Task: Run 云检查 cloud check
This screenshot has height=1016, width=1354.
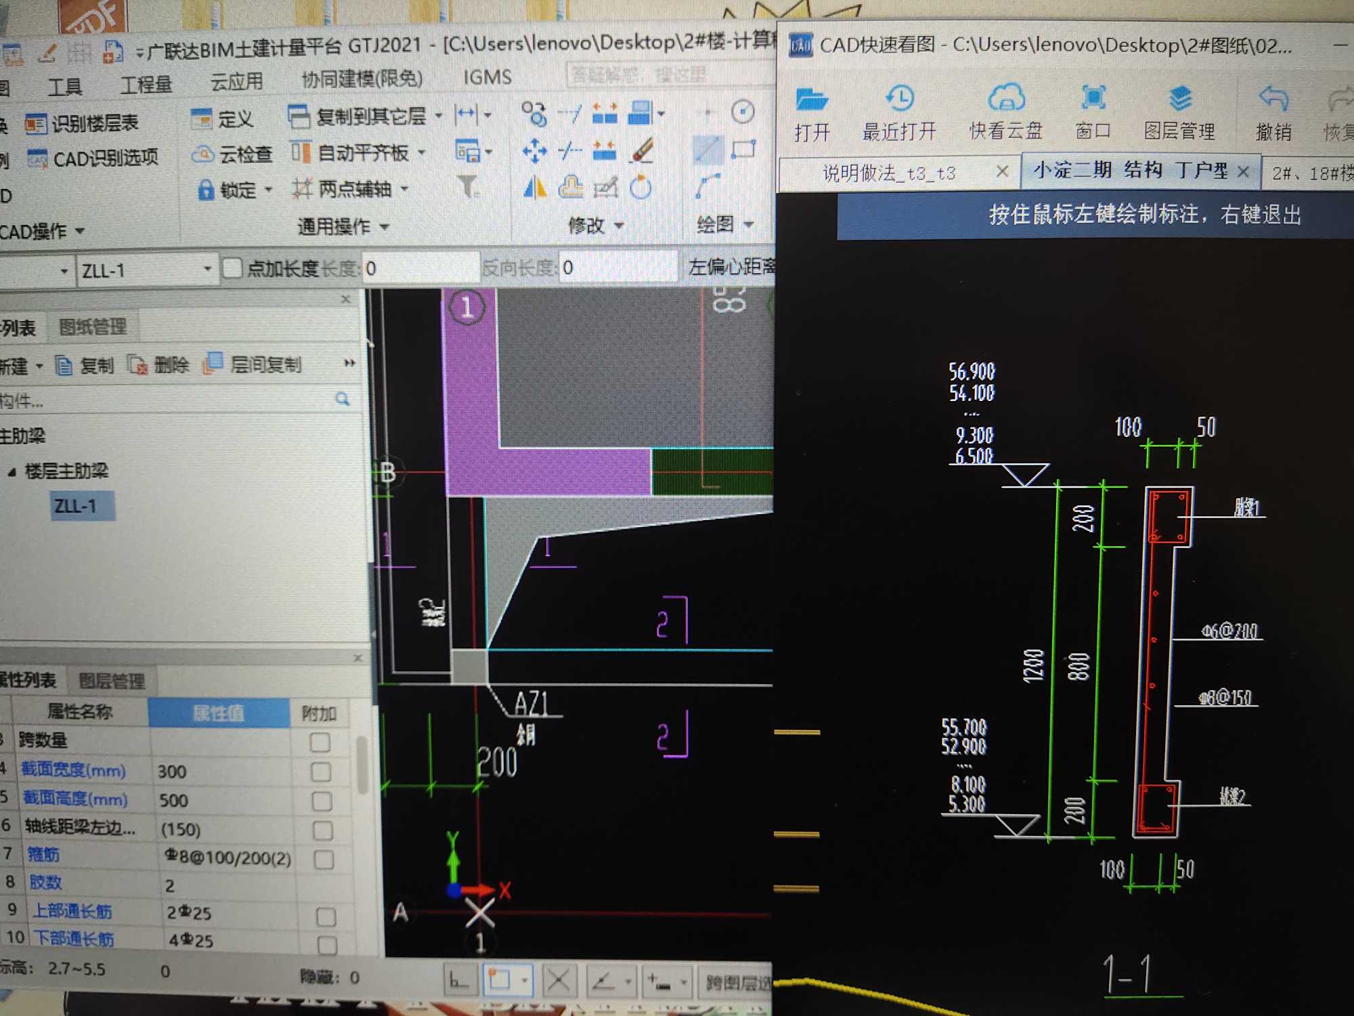Action: click(231, 154)
